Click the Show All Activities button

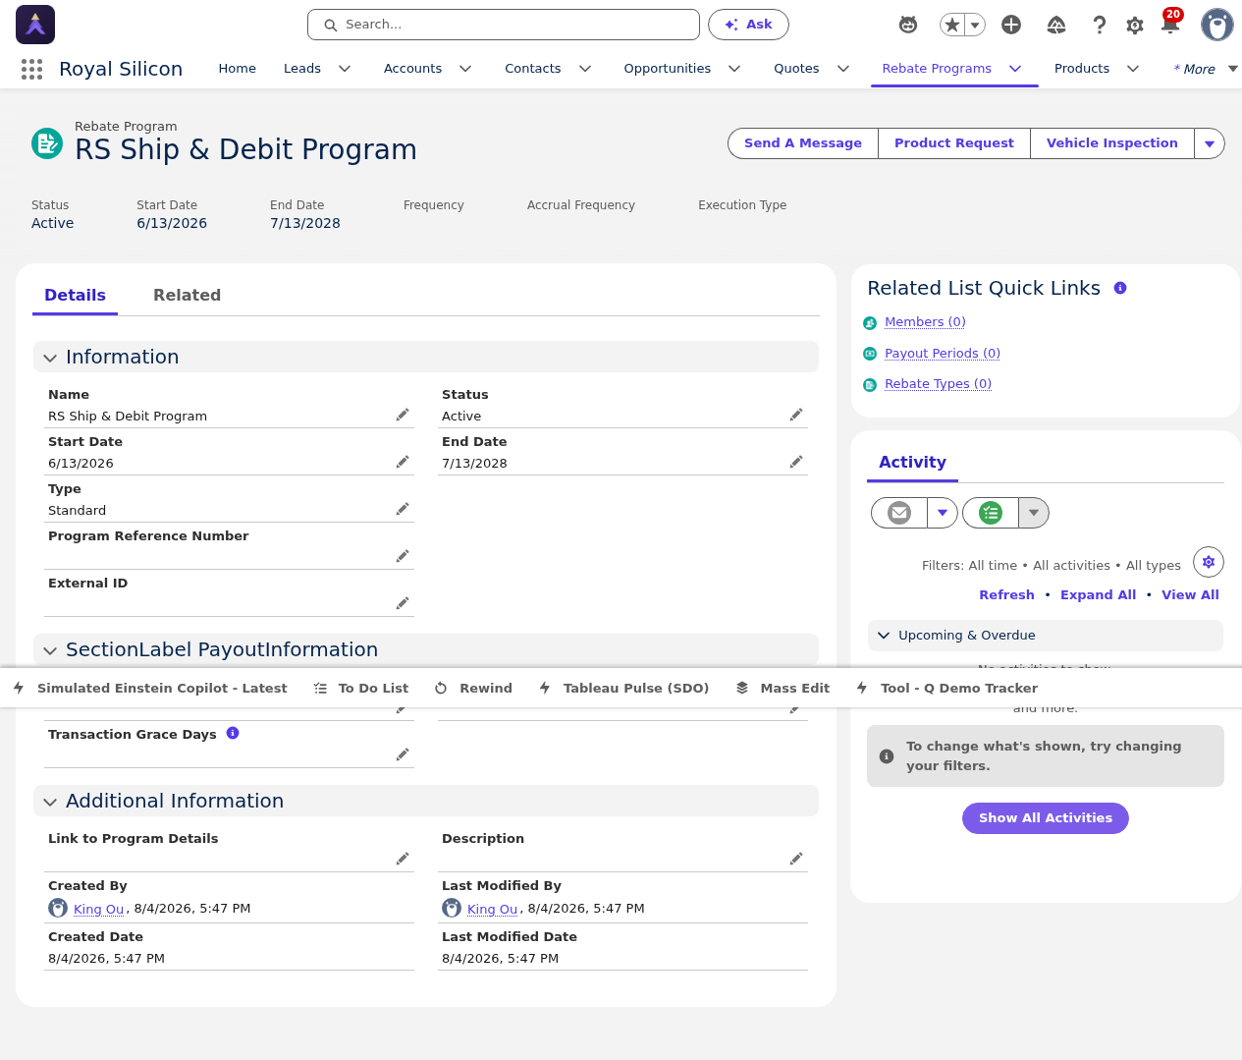[x=1046, y=818]
